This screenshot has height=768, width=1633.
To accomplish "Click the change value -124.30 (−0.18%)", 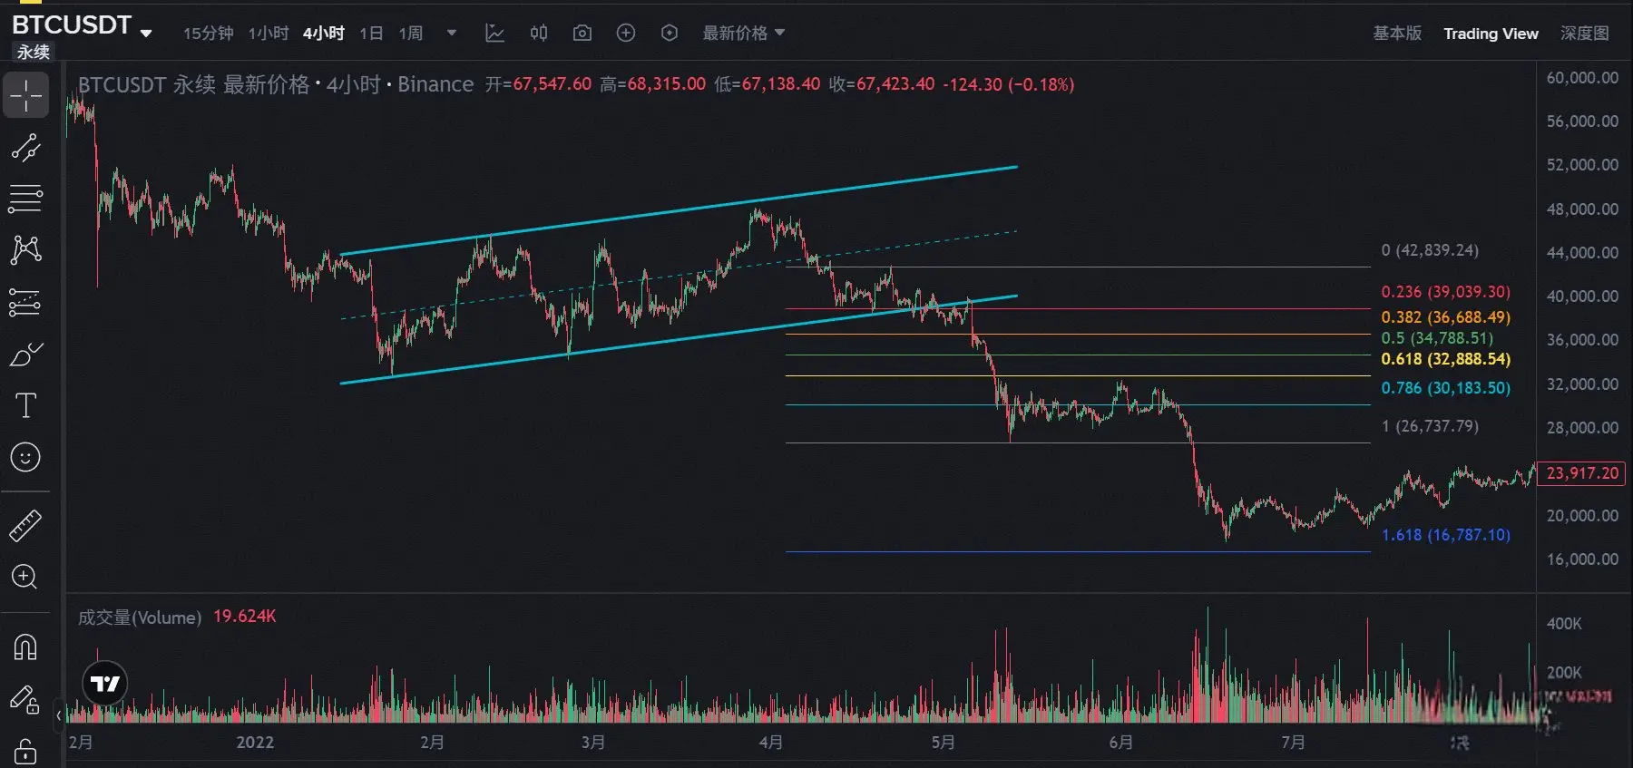I will (1009, 84).
